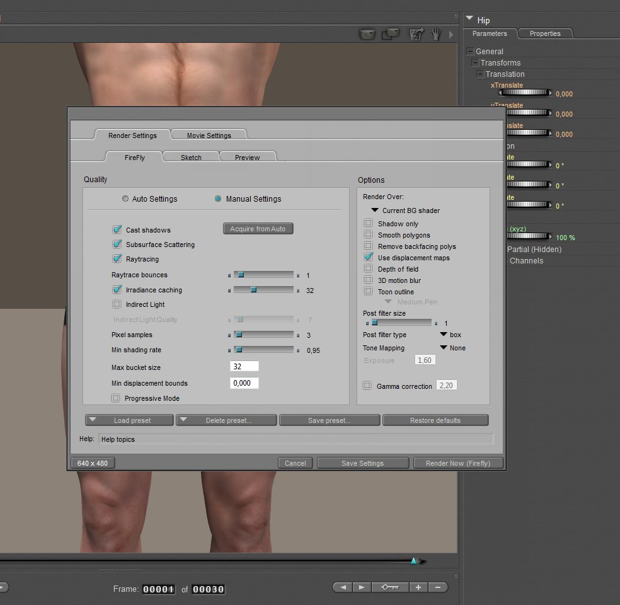Click the Render Now (Firefly) button
The image size is (620, 605).
459,463
